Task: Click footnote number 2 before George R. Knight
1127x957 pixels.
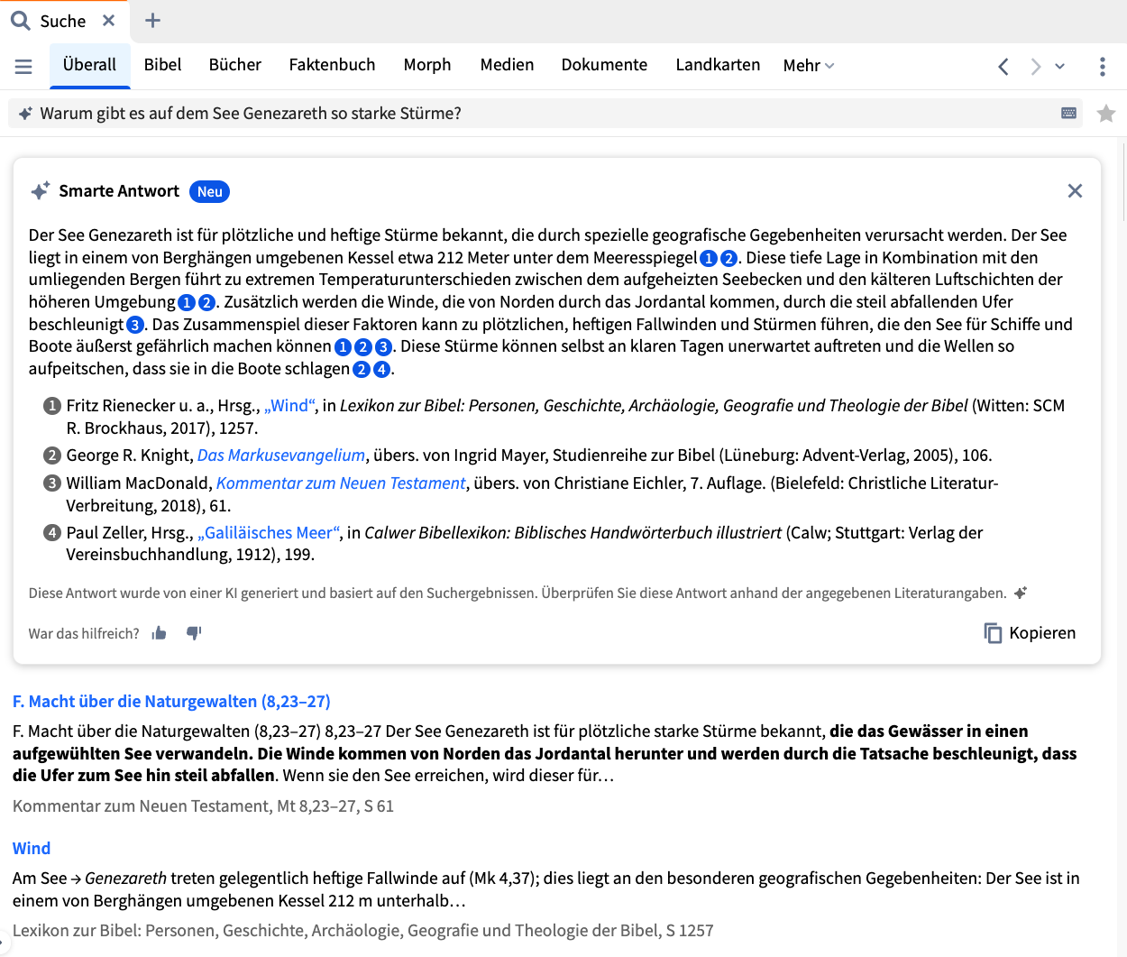Action: tap(52, 455)
